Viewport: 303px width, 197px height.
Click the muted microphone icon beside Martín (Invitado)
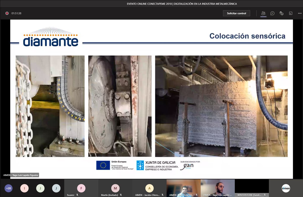click(121, 195)
